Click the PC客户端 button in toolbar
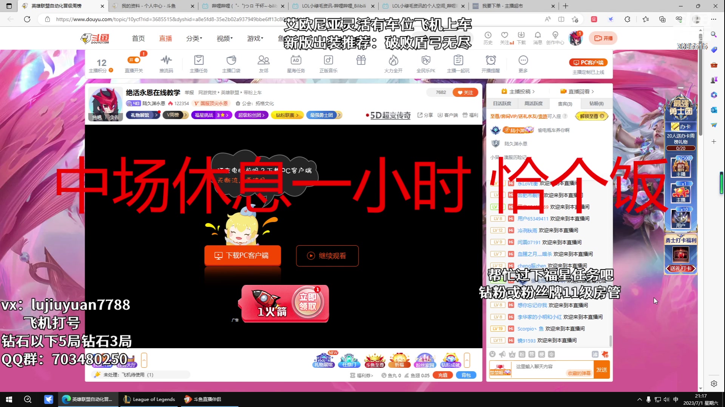This screenshot has height=407, width=725. [588, 63]
